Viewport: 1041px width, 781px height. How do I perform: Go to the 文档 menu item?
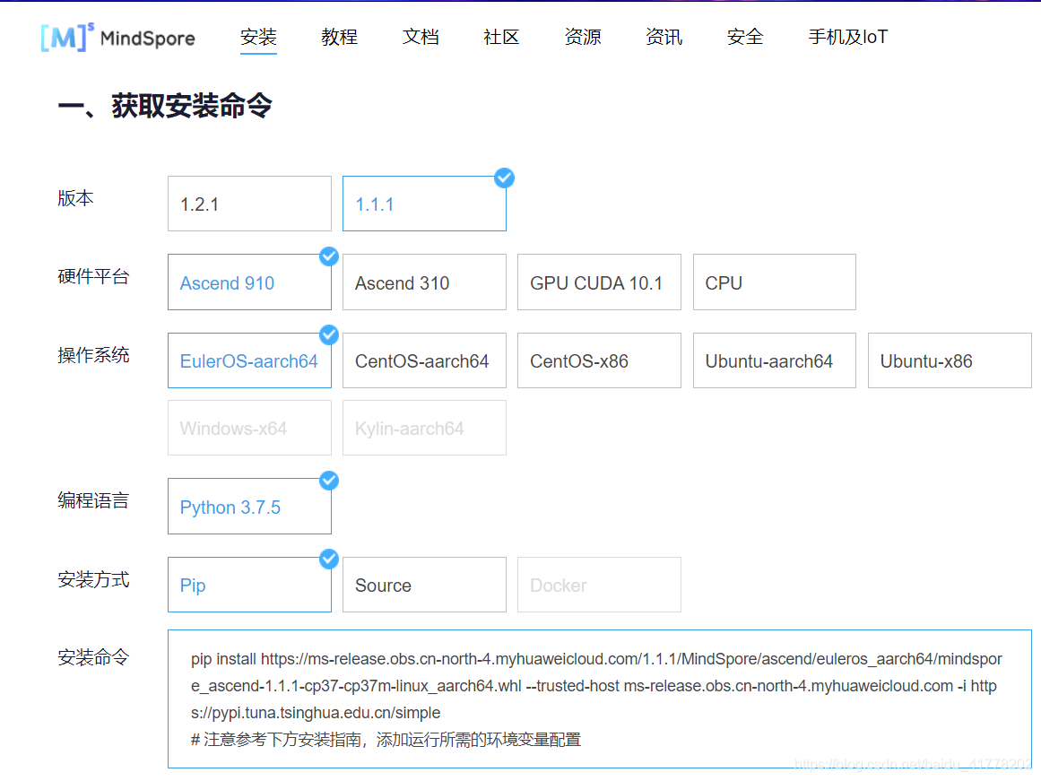(421, 37)
